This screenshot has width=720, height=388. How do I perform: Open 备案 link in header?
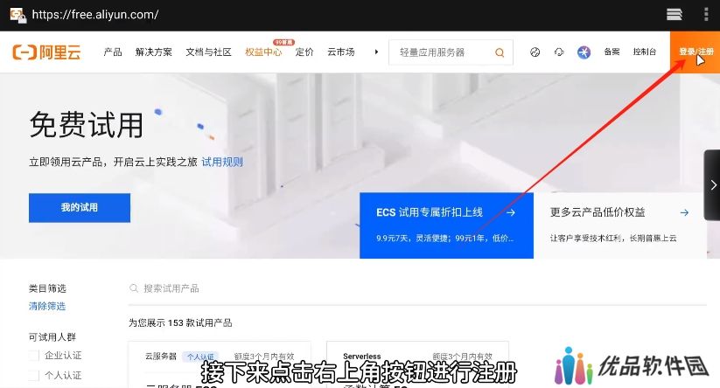click(x=612, y=52)
